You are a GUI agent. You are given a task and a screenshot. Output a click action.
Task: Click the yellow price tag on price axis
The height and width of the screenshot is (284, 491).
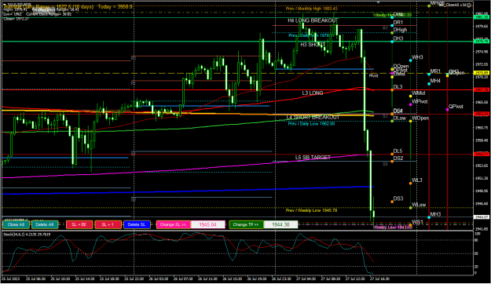point(482,72)
